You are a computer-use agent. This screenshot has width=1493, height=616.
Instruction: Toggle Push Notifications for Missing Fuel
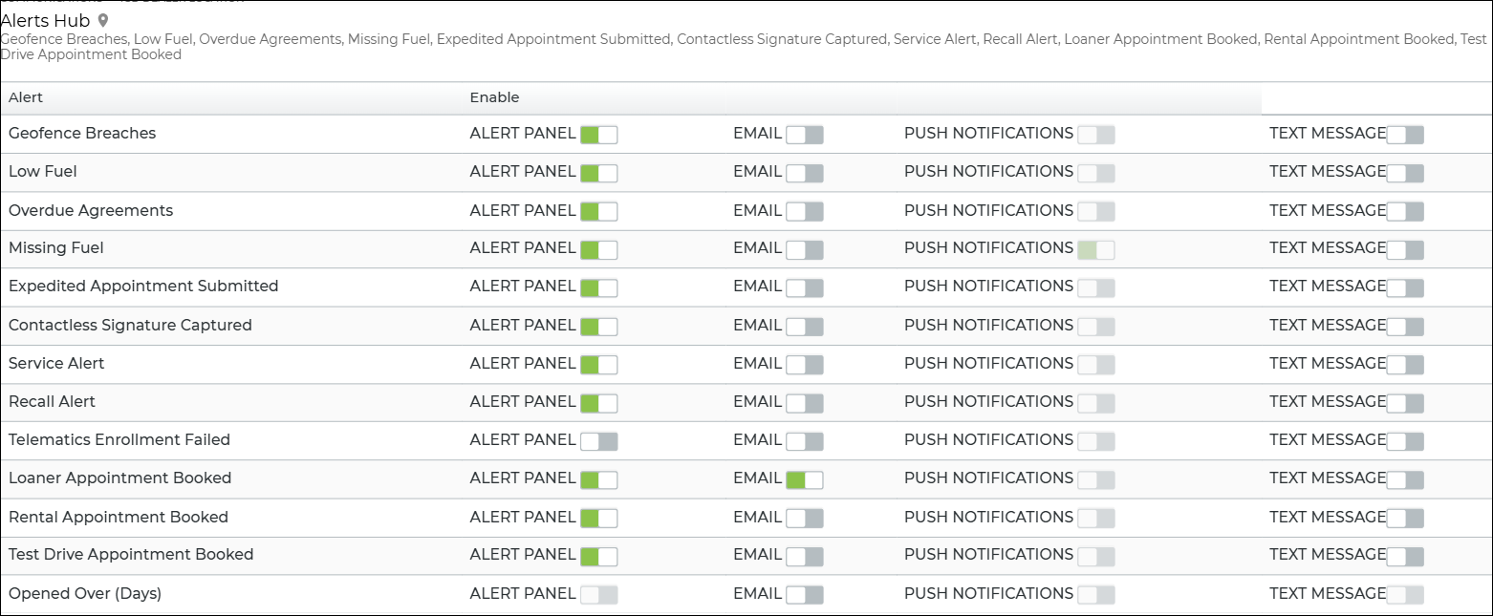1095,249
